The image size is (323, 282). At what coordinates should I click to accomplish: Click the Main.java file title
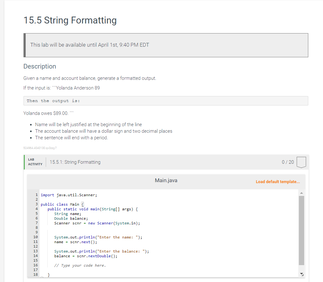[x=166, y=181]
